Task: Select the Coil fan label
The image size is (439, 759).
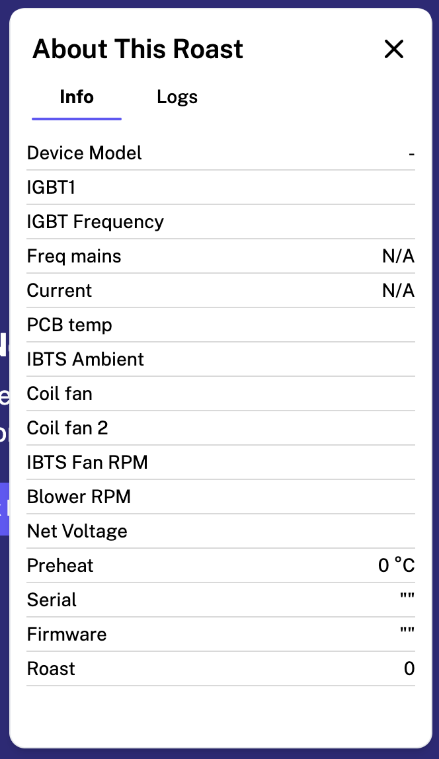Action: (x=60, y=394)
